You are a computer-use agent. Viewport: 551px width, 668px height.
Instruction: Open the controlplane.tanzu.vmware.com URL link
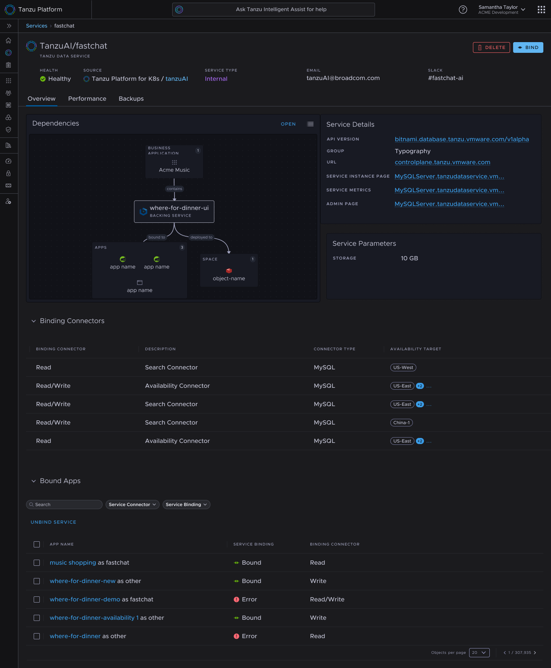(442, 162)
